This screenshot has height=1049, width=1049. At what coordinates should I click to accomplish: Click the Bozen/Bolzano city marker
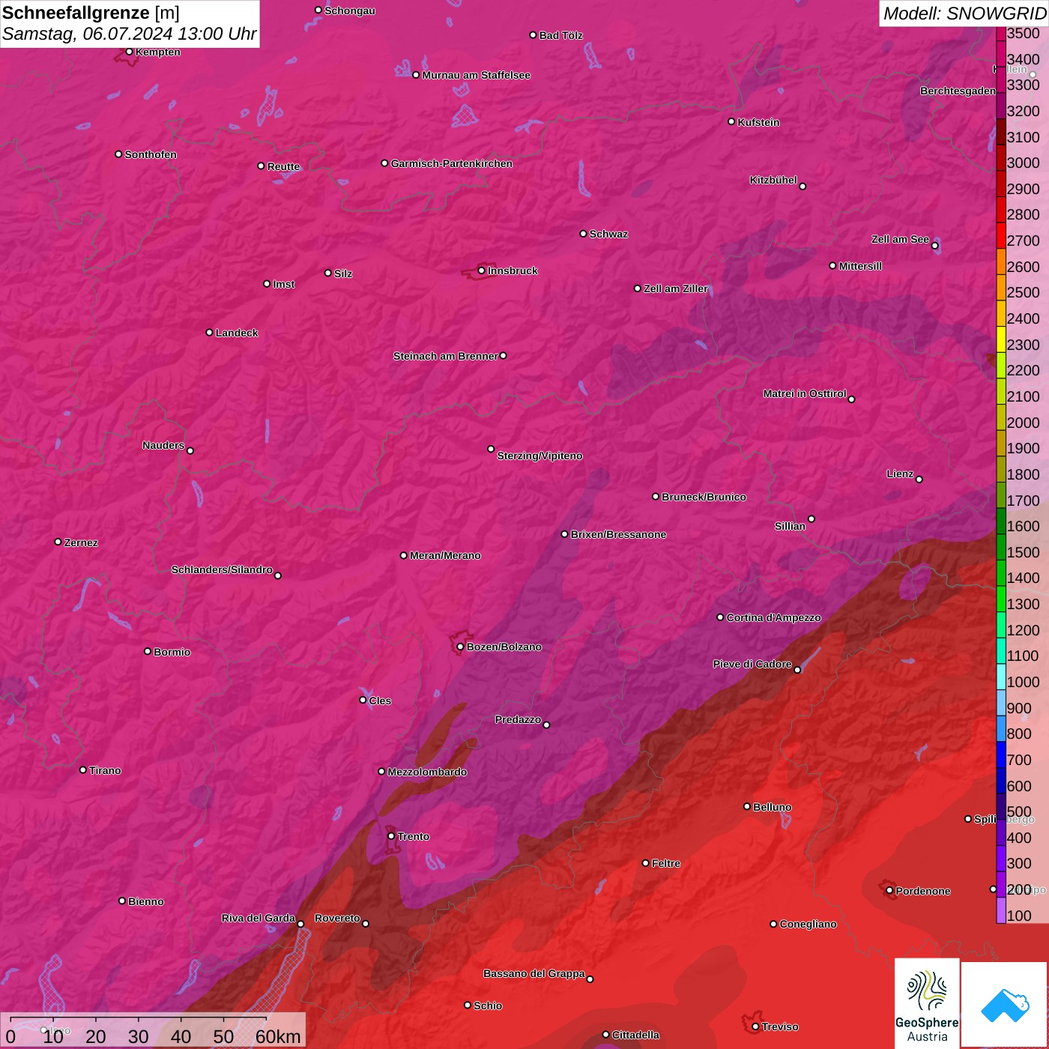(x=460, y=647)
